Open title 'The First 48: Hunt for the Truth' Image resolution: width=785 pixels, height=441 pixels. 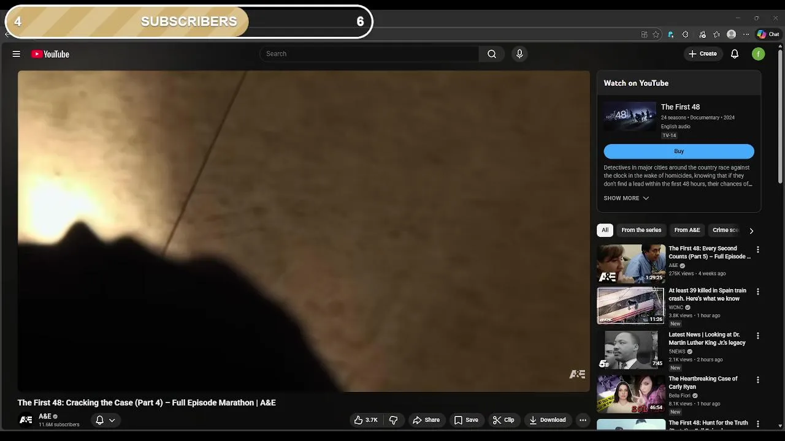click(x=708, y=423)
